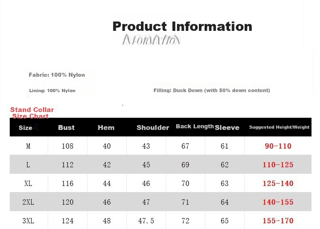
Task: Click the Stand Collar Size Chart title
Action: pos(32,113)
